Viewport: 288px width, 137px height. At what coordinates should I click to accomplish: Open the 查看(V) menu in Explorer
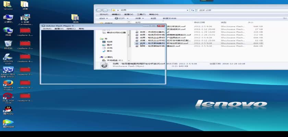[x=129, y=14]
